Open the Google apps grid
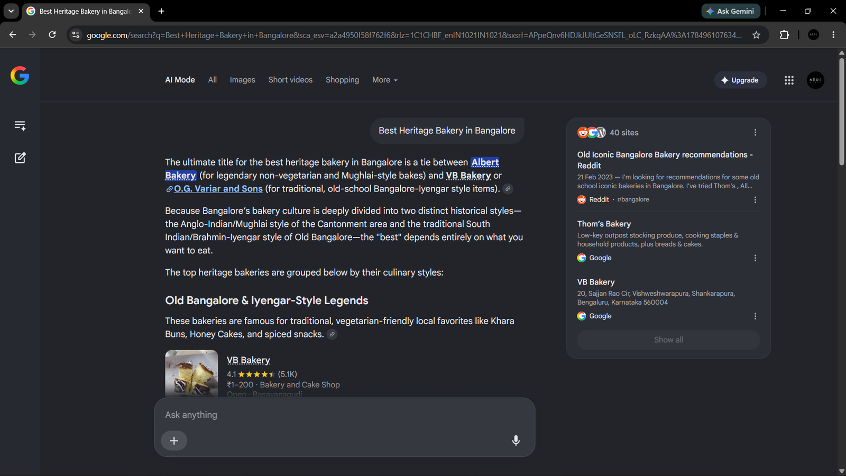The width and height of the screenshot is (846, 476). [x=789, y=80]
